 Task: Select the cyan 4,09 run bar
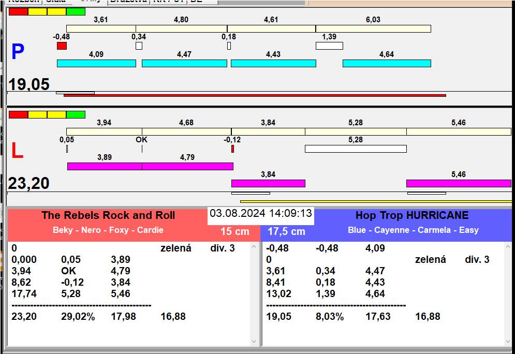(96, 63)
